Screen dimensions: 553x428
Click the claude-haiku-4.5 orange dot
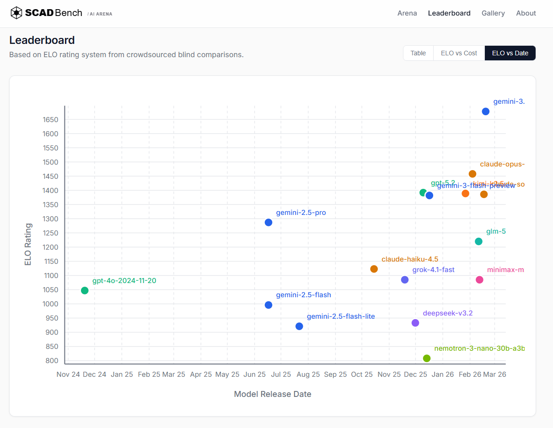point(374,269)
